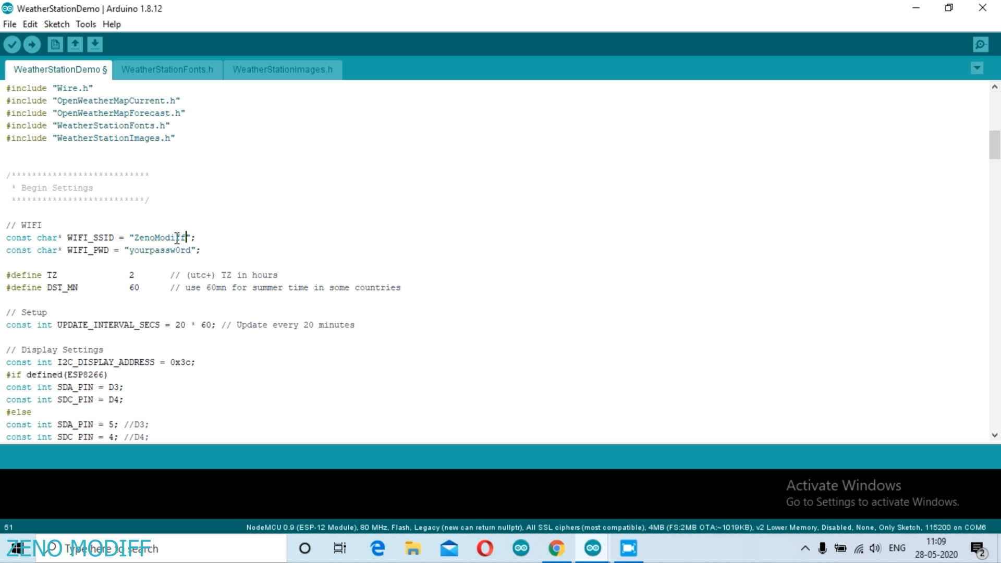Show hidden system tray icons chevron
Viewport: 1001px width, 563px height.
click(805, 548)
